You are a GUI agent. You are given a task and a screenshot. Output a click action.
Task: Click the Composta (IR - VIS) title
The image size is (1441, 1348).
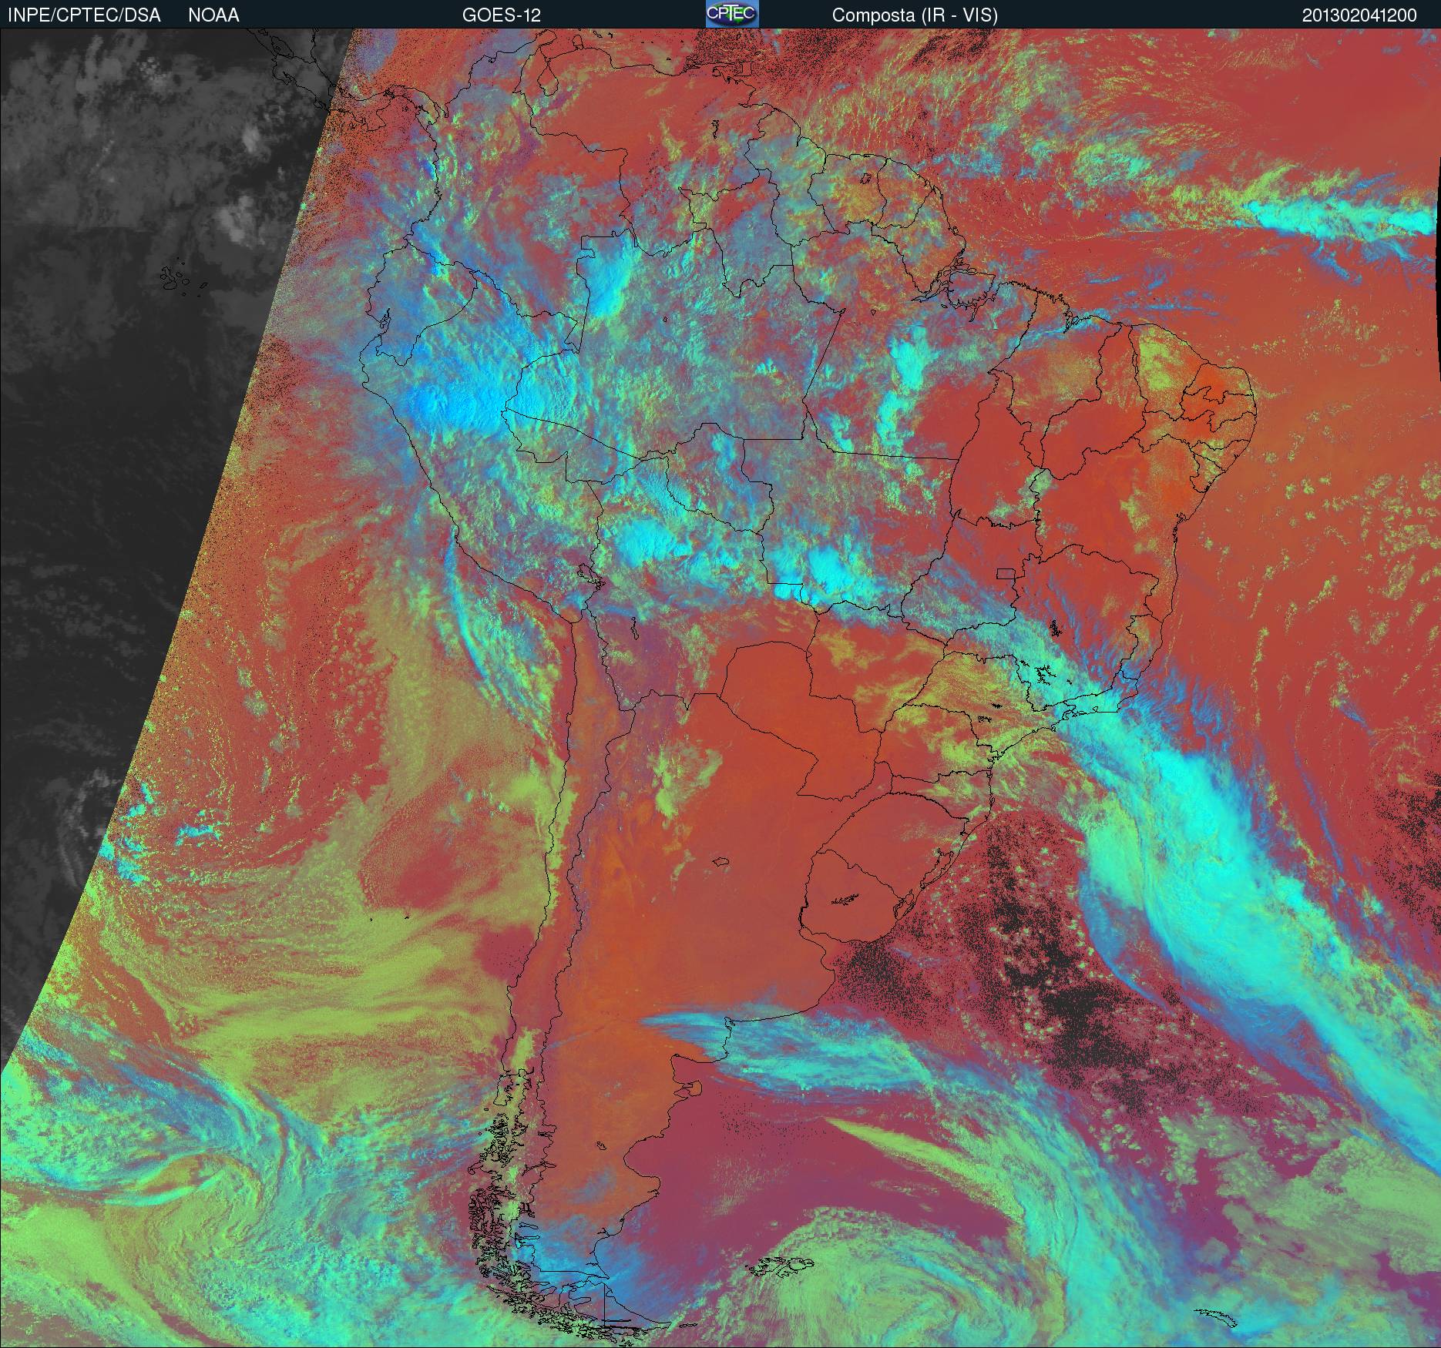(915, 15)
